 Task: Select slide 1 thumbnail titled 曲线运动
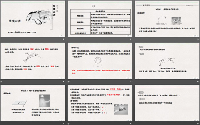coord(33,19)
